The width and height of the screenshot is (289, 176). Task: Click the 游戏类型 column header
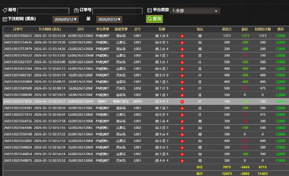click(x=121, y=29)
